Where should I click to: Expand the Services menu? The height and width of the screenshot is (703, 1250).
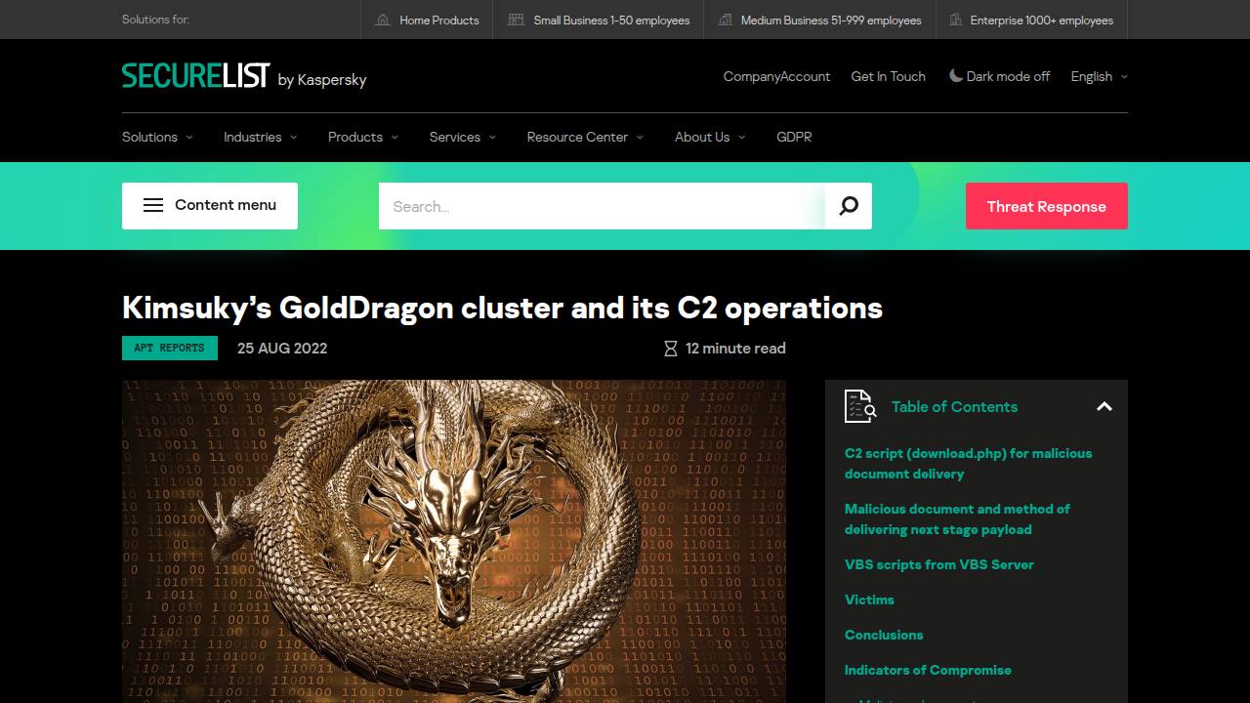pyautogui.click(x=463, y=137)
